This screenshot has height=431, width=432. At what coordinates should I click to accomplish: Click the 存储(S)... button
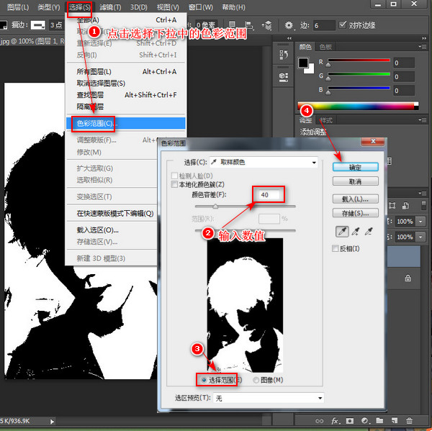[x=356, y=213]
